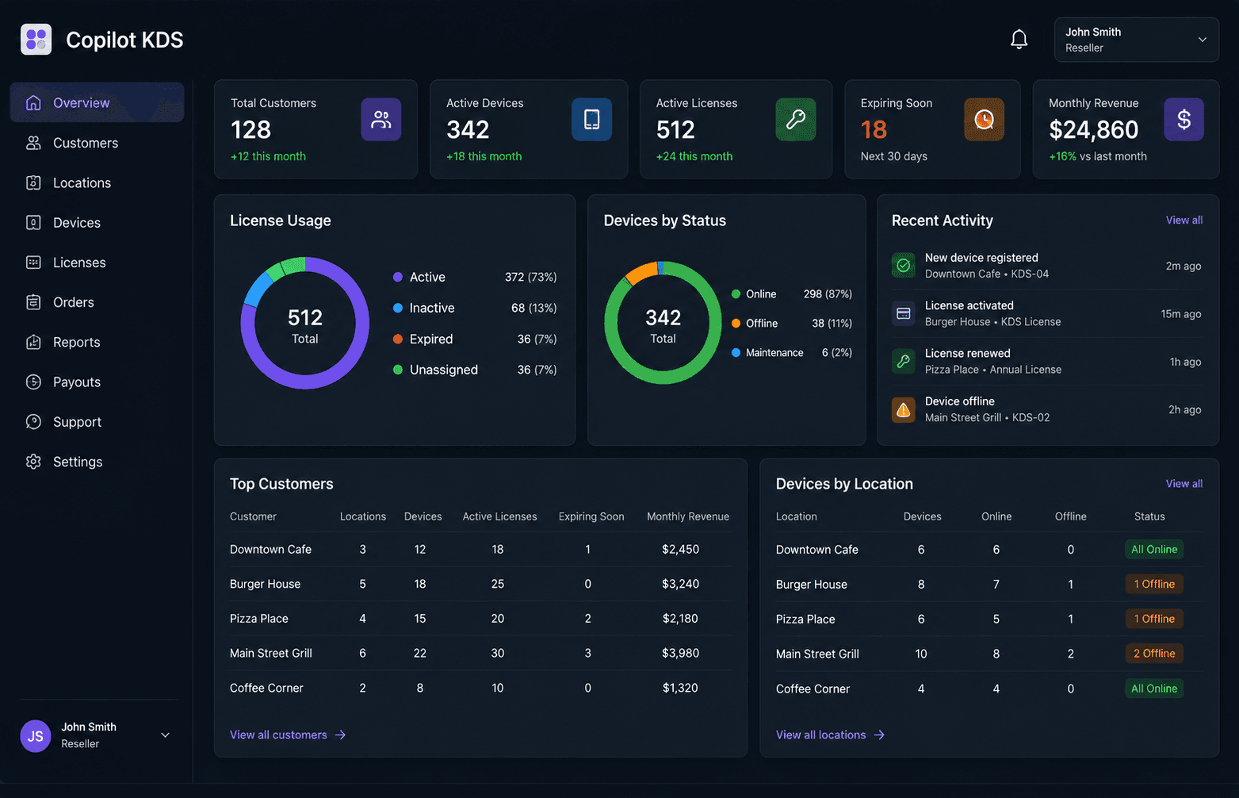Screen dimensions: 1239x798
Task: Click the Monthly Revenue dollar icon
Action: pos(1184,119)
